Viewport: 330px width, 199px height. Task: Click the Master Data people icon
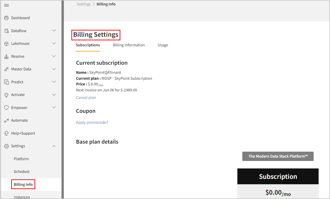pos(6,69)
